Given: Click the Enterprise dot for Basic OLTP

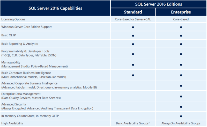Looking at the screenshot, I should (181, 36).
